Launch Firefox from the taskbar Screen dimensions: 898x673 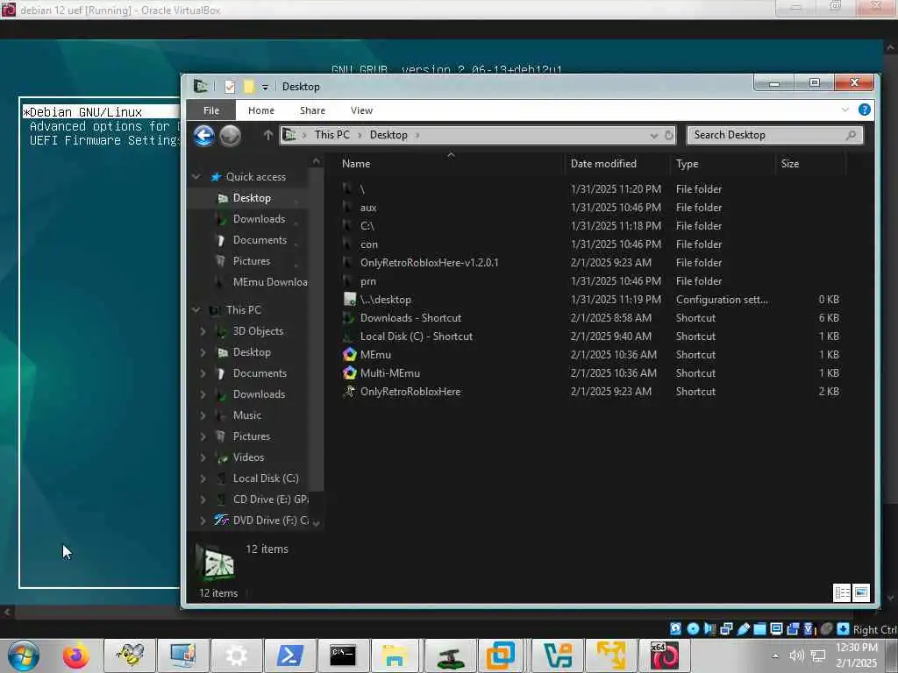tap(75, 655)
